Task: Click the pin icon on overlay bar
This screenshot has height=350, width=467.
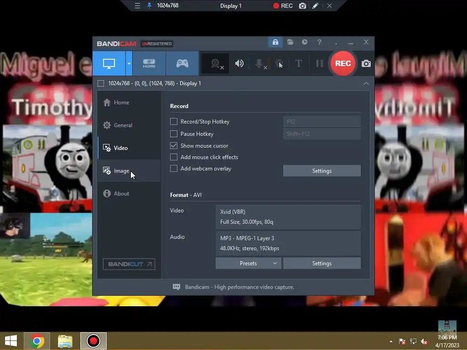Action: click(149, 5)
